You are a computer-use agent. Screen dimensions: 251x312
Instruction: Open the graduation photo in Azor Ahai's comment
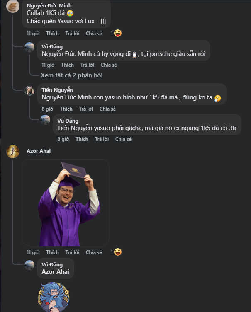click(x=66, y=203)
